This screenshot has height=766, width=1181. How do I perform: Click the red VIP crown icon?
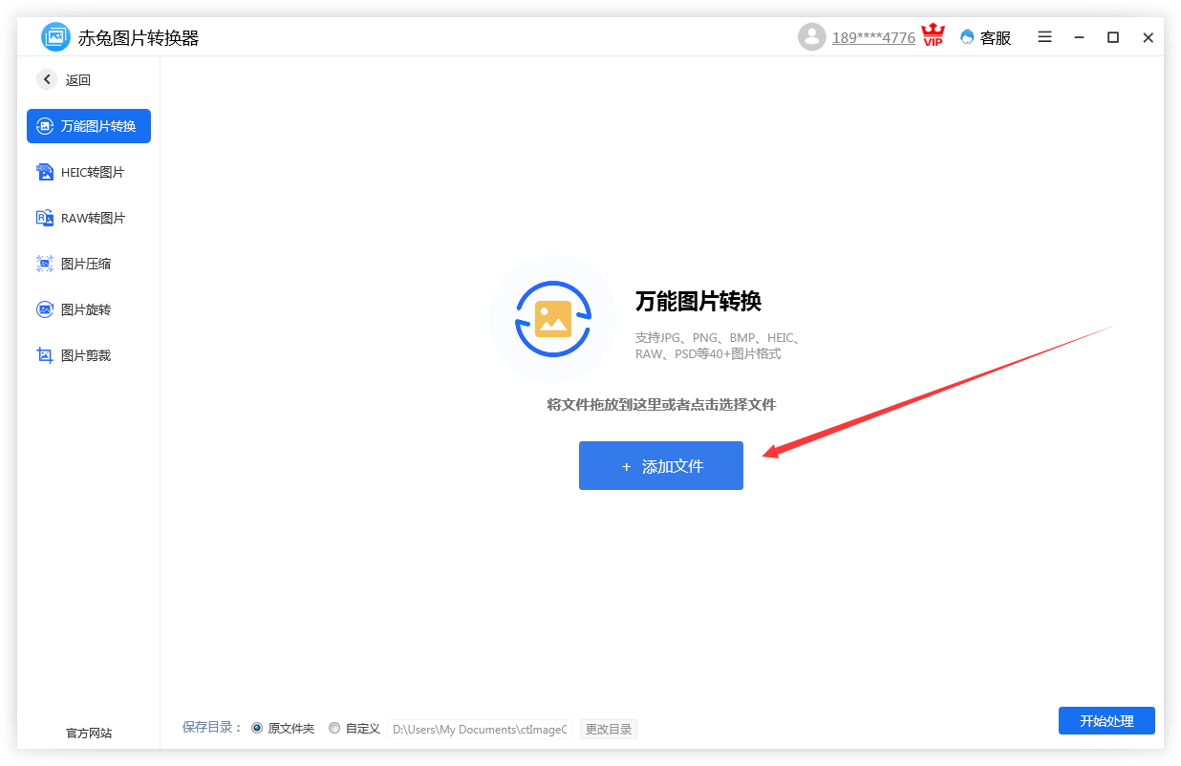[934, 36]
